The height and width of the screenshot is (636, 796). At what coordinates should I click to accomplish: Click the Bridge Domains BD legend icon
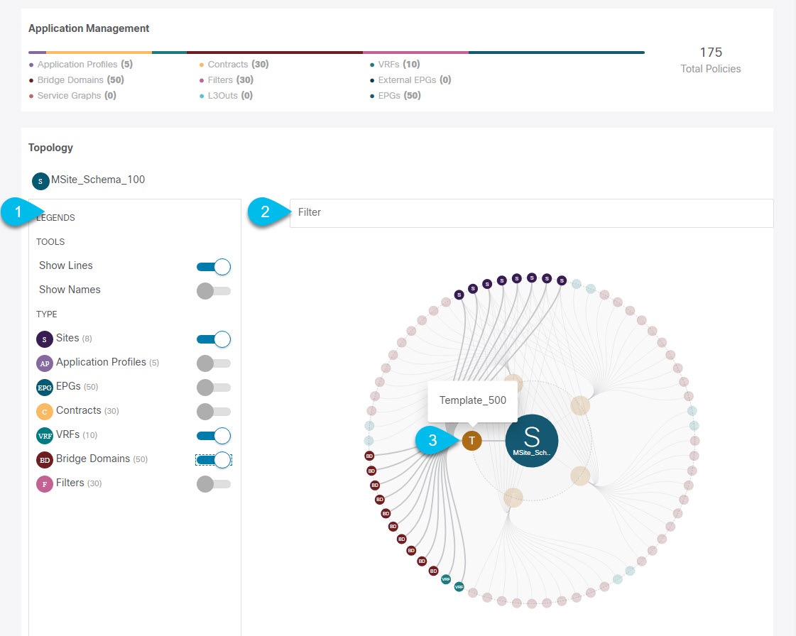tap(45, 460)
